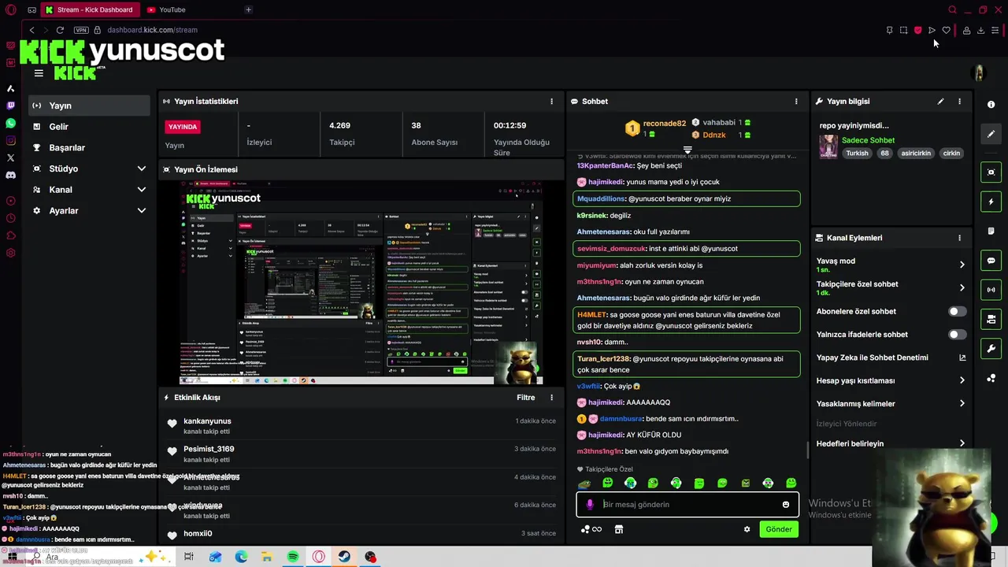Open Yavaş mod options arrow
The height and width of the screenshot is (567, 1008).
click(962, 265)
